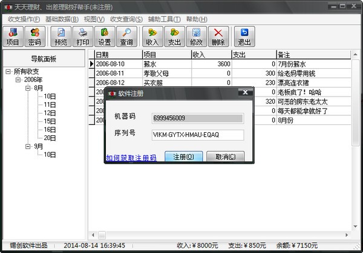The height and width of the screenshot is (253, 363).
Task: Click the 查询 (Query) magnifier icon
Action: click(126, 37)
